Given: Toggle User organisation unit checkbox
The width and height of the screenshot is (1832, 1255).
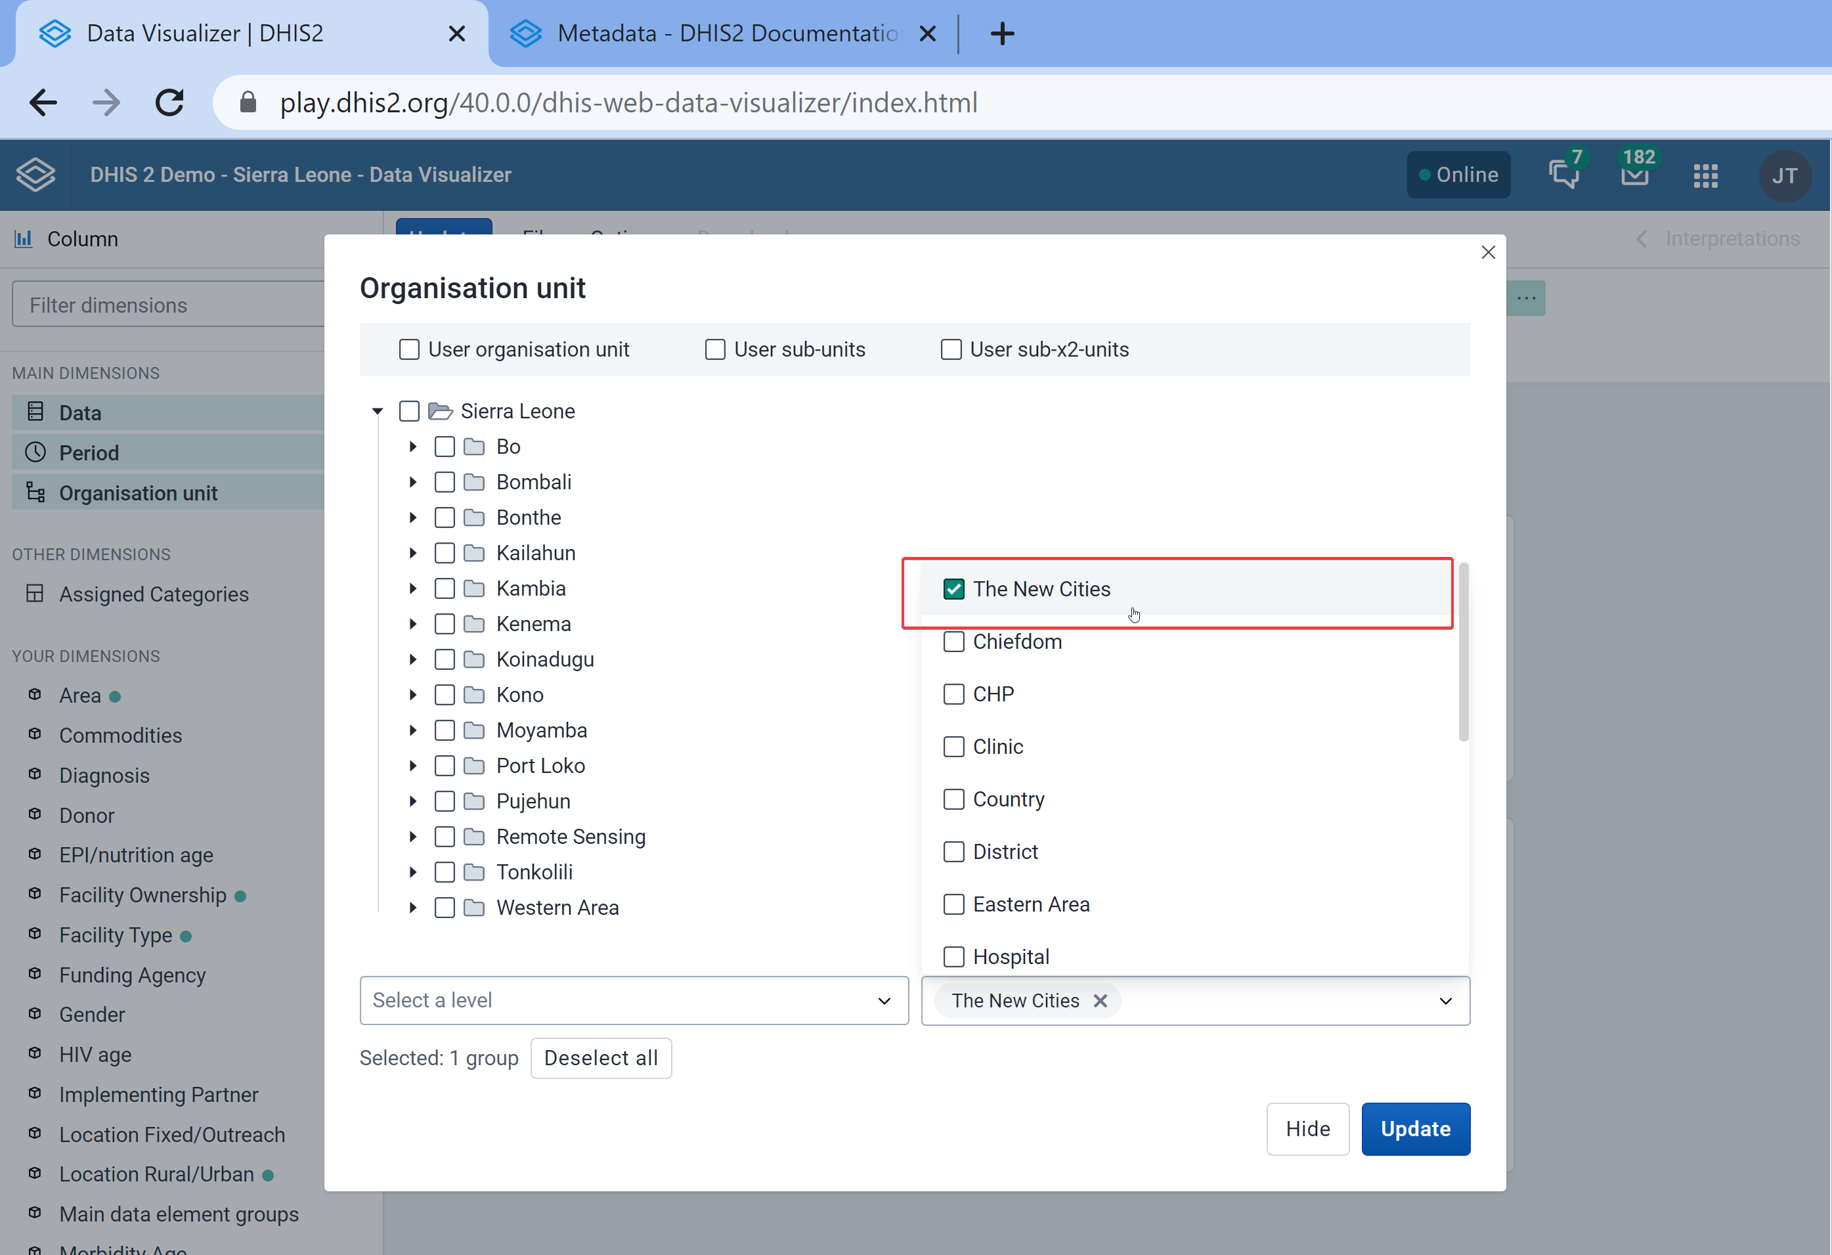Looking at the screenshot, I should (x=409, y=349).
